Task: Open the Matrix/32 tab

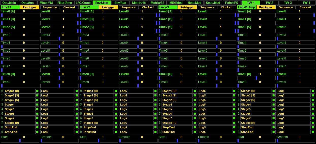Action: 157,3
